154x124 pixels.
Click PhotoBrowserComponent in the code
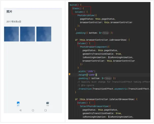[x=93, y=47]
